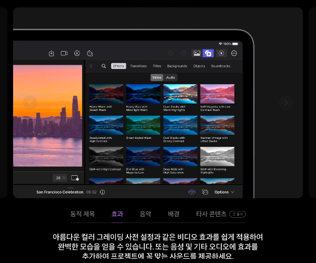Choose Dim Blue with Magenta Low effect
Viewport: 316px width, 263px height.
click(143, 160)
